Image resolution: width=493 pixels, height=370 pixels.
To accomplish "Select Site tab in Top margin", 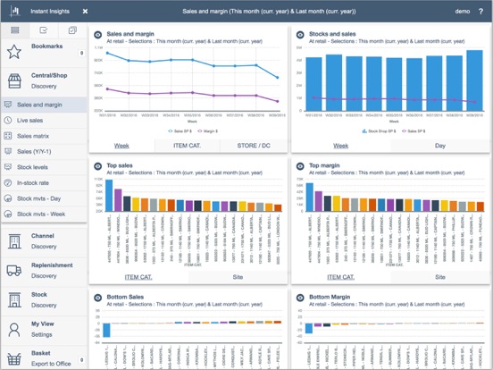I will (x=440, y=277).
